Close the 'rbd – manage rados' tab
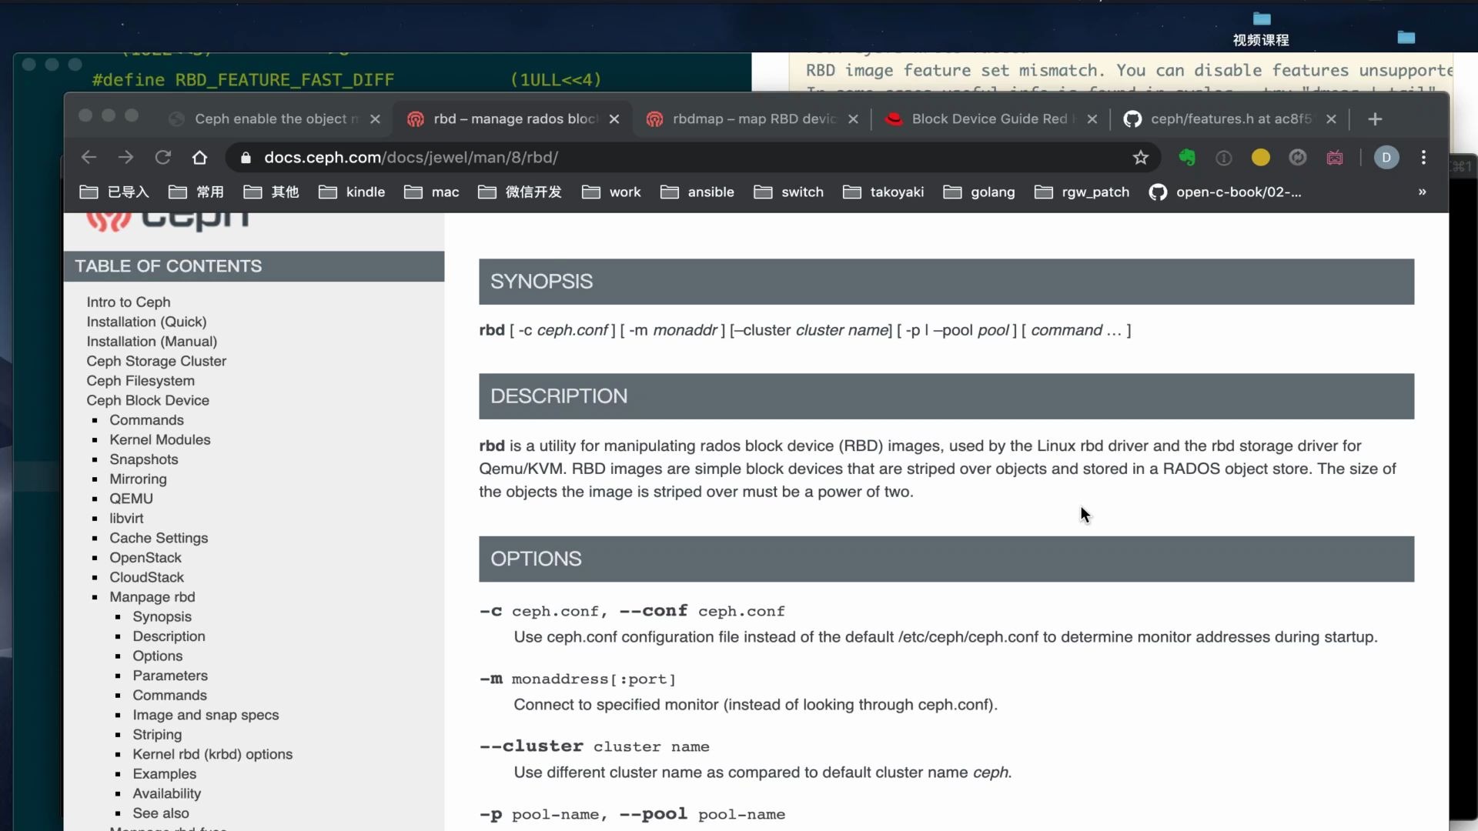 click(614, 119)
